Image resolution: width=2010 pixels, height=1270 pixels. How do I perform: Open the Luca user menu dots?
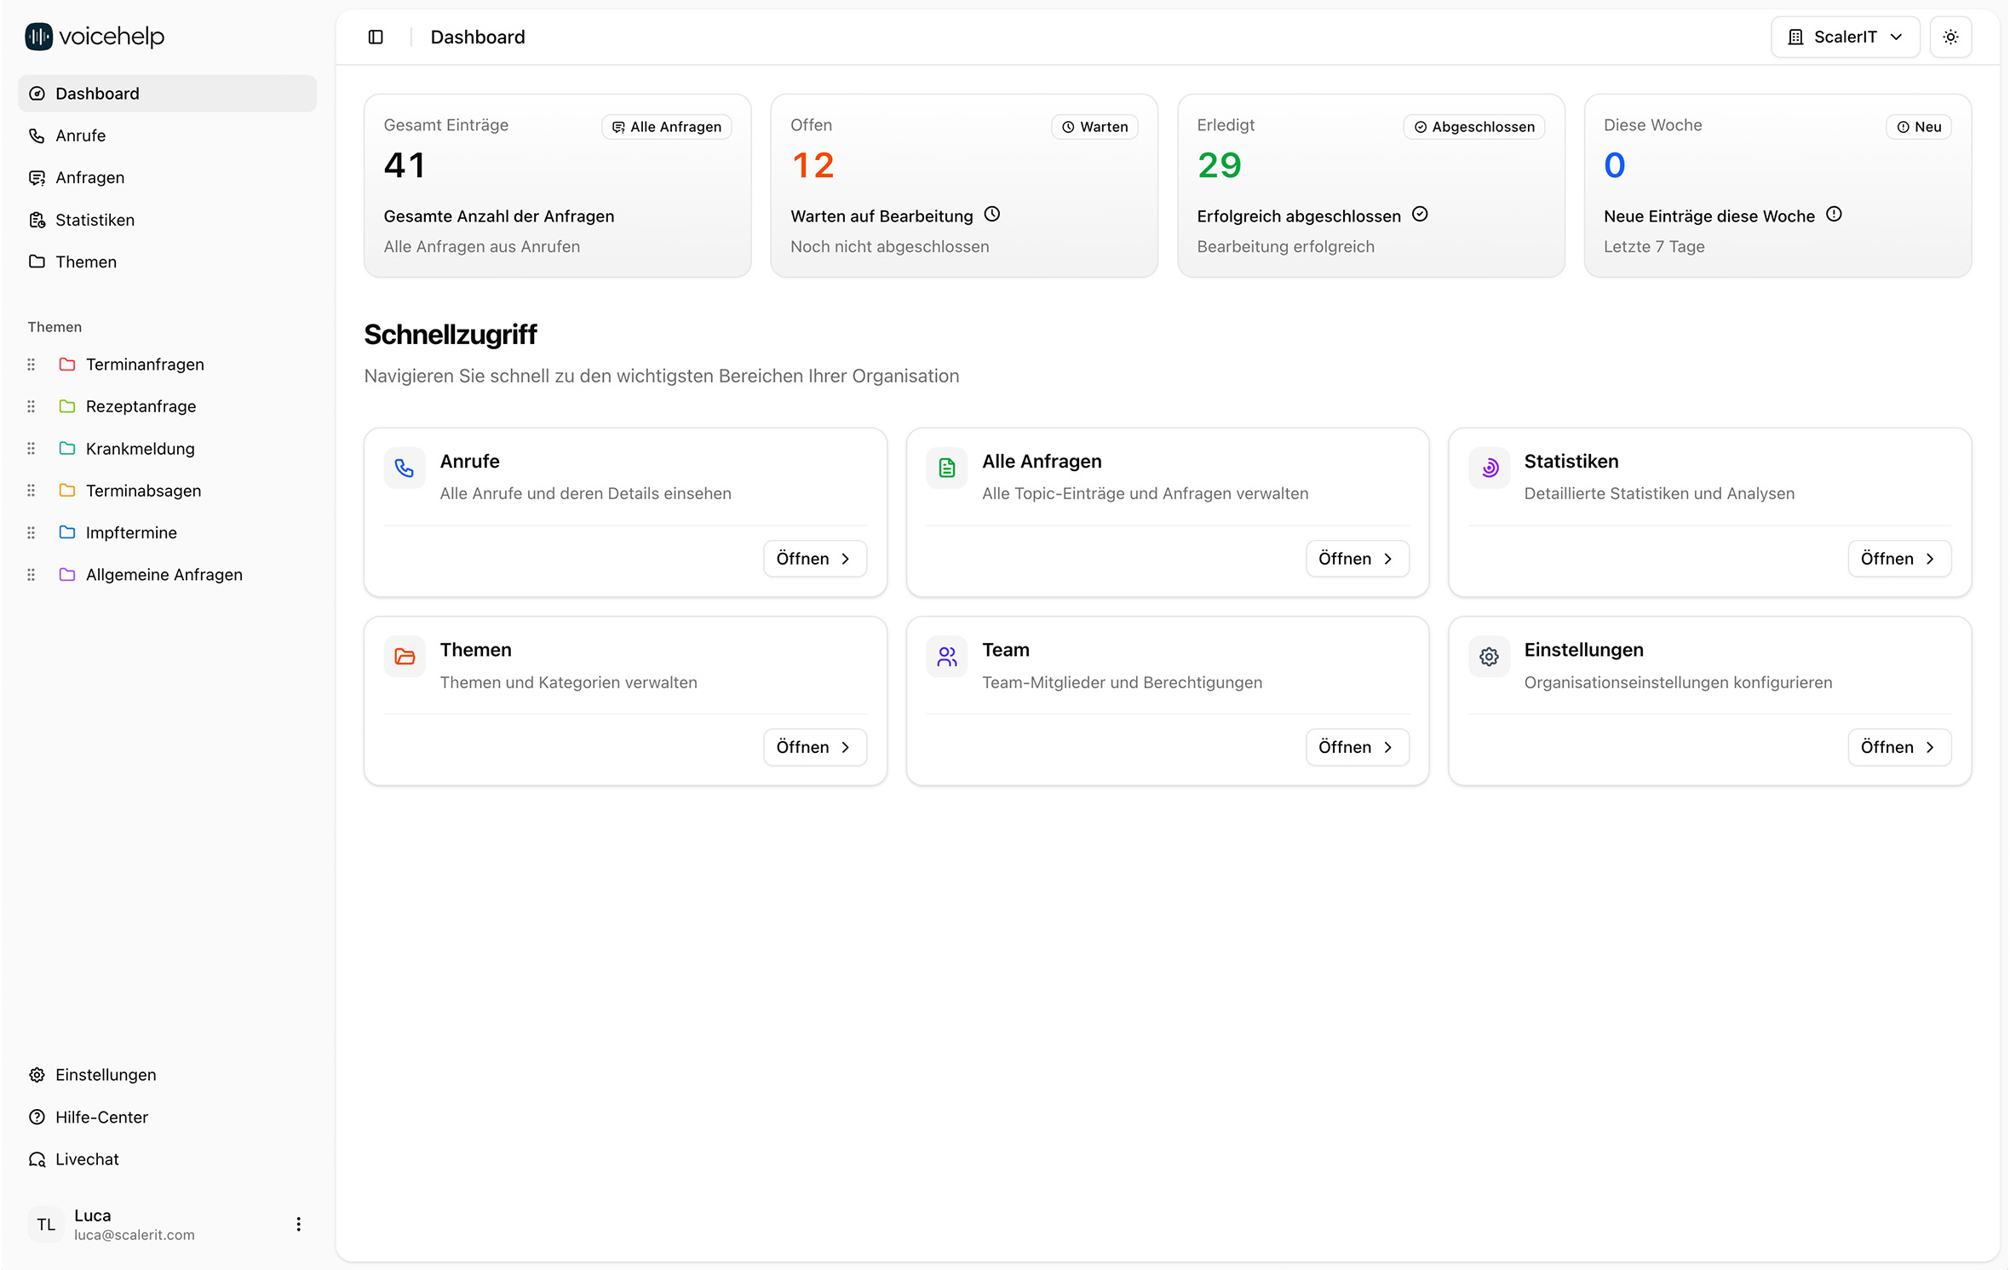tap(298, 1224)
